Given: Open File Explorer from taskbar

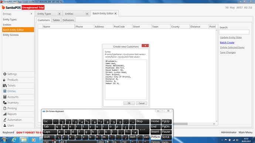Looking at the screenshot, I should click(24, 140).
